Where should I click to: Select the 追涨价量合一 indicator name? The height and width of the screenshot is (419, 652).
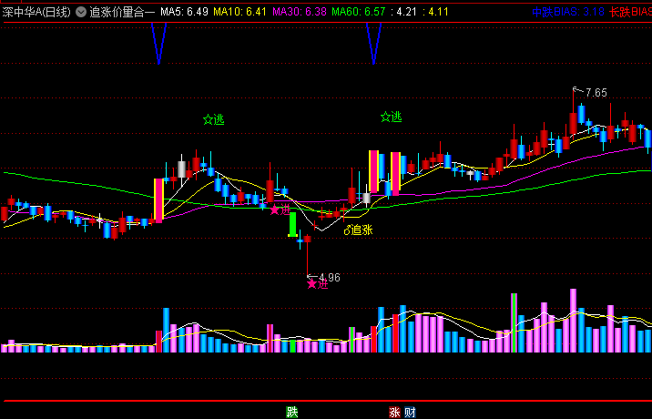(122, 12)
